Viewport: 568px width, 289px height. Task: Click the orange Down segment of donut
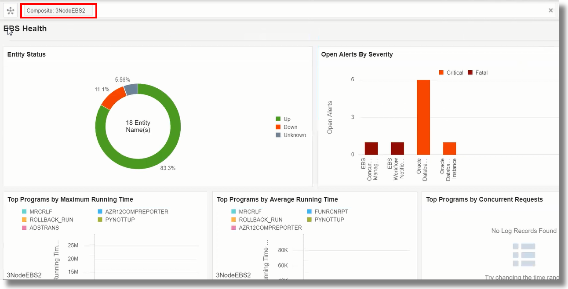pyautogui.click(x=113, y=97)
